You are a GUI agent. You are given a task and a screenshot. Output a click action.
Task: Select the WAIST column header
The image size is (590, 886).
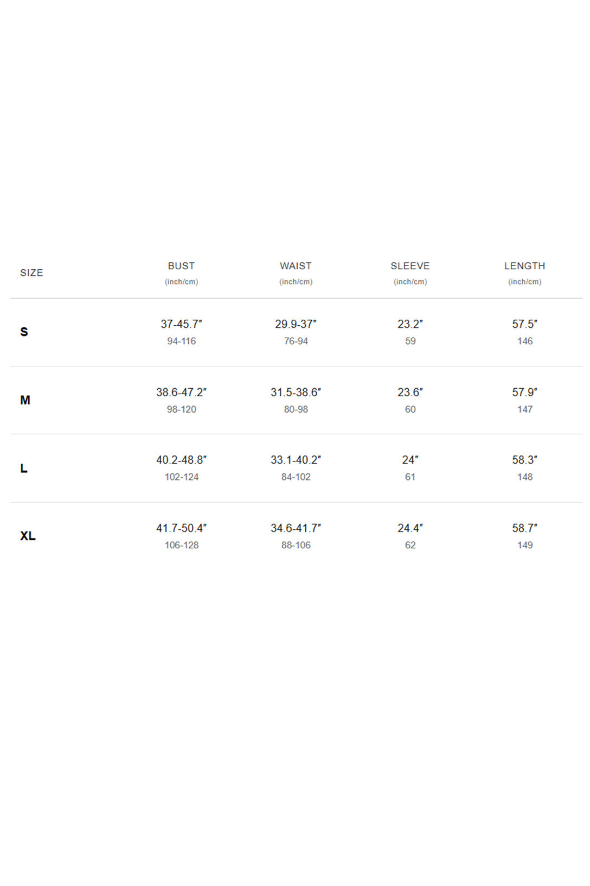(296, 266)
